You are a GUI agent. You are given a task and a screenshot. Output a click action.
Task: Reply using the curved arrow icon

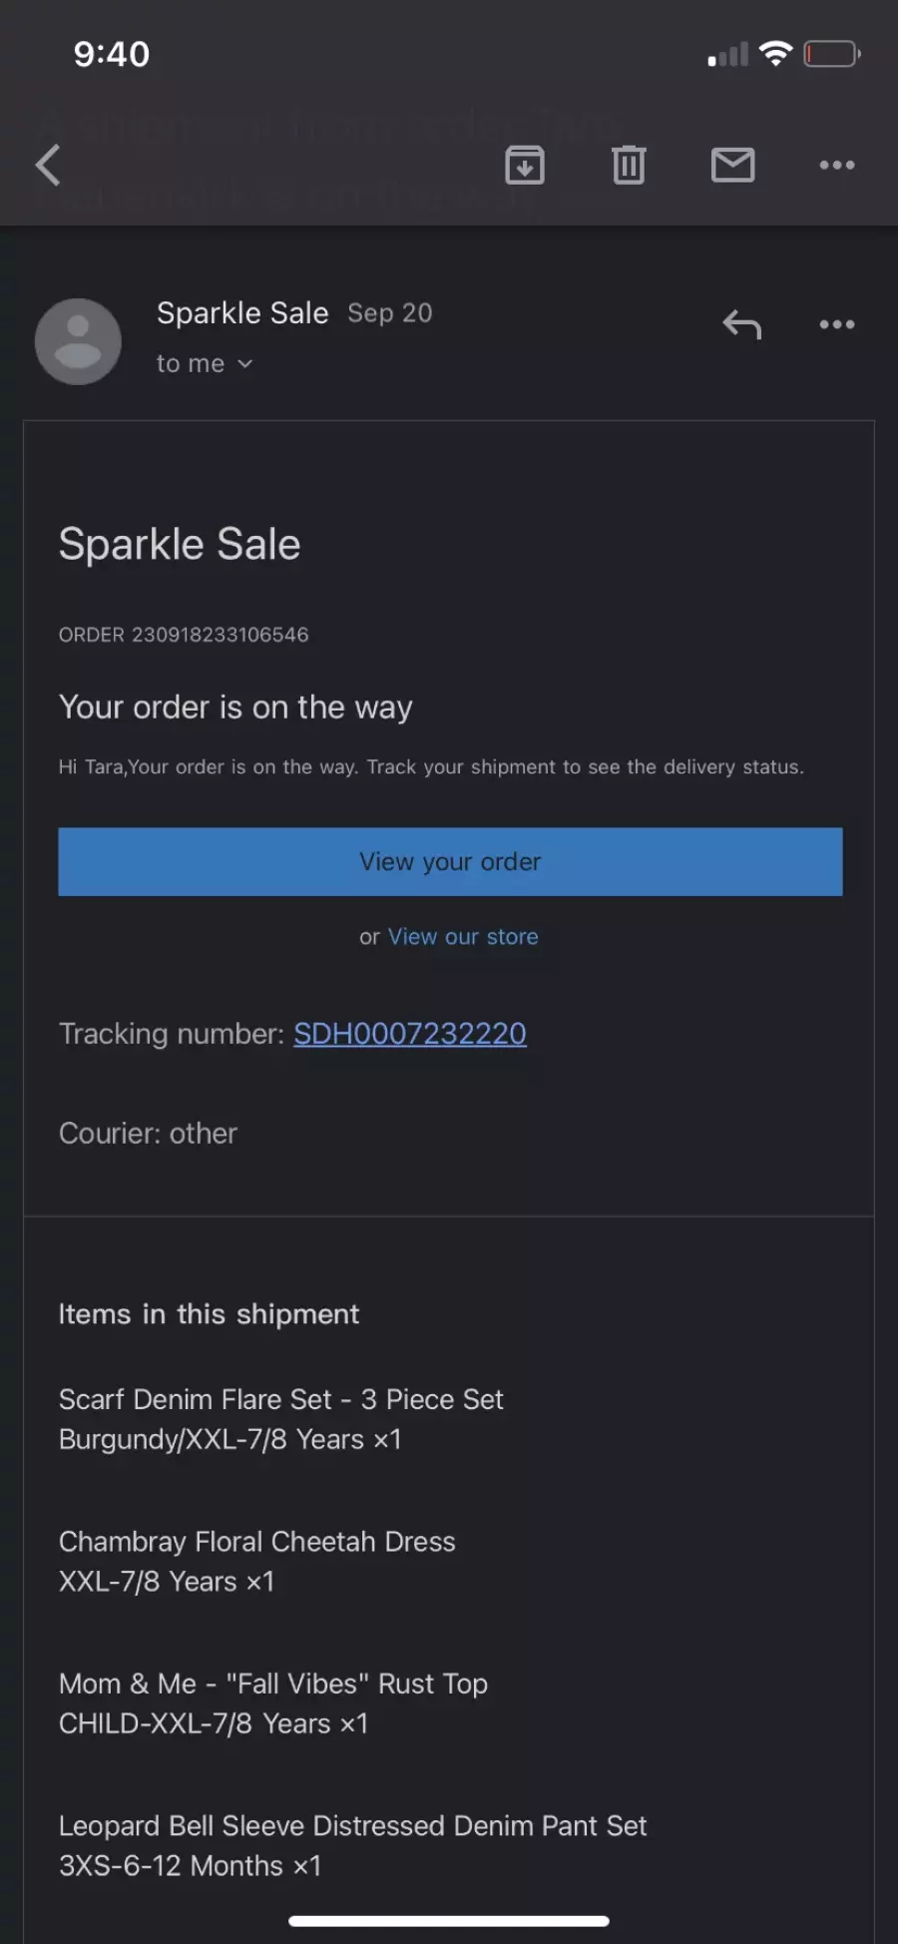coord(741,324)
